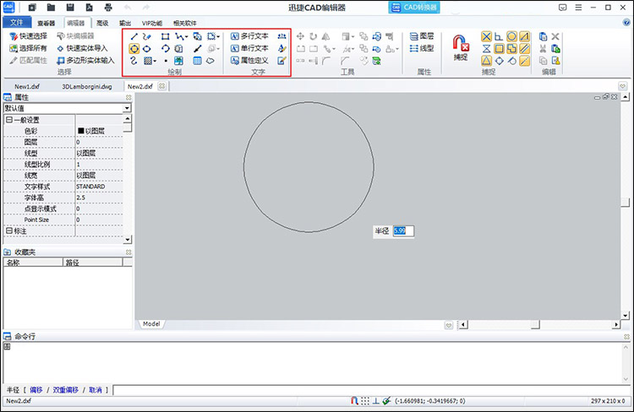Select the thick diagonal line tool
Screen dimensions: 634x412
[x=197, y=49]
